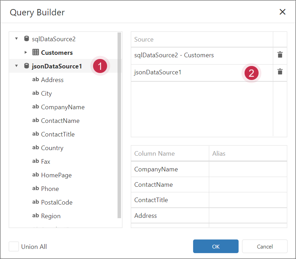296x259 pixels.
Task: Enable the Union All checkbox
Action: 14,246
